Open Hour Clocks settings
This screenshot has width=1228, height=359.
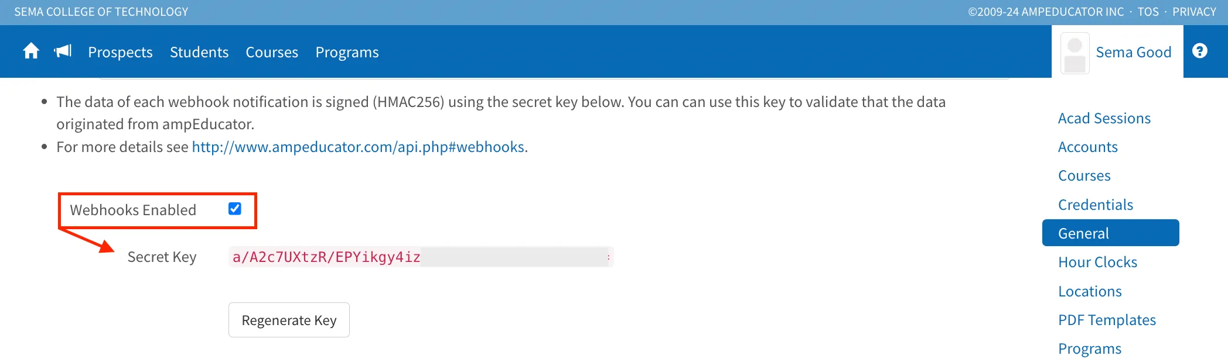(x=1097, y=262)
